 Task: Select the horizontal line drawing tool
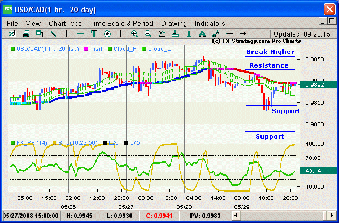pyautogui.click(x=80, y=34)
